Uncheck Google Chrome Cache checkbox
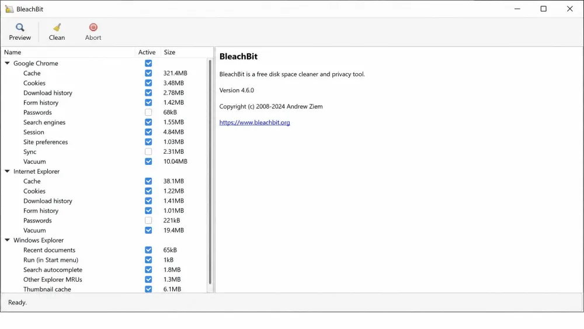 [x=148, y=73]
